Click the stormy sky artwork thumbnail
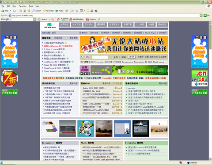Viewport: 212px width, 165px height. click(104, 128)
